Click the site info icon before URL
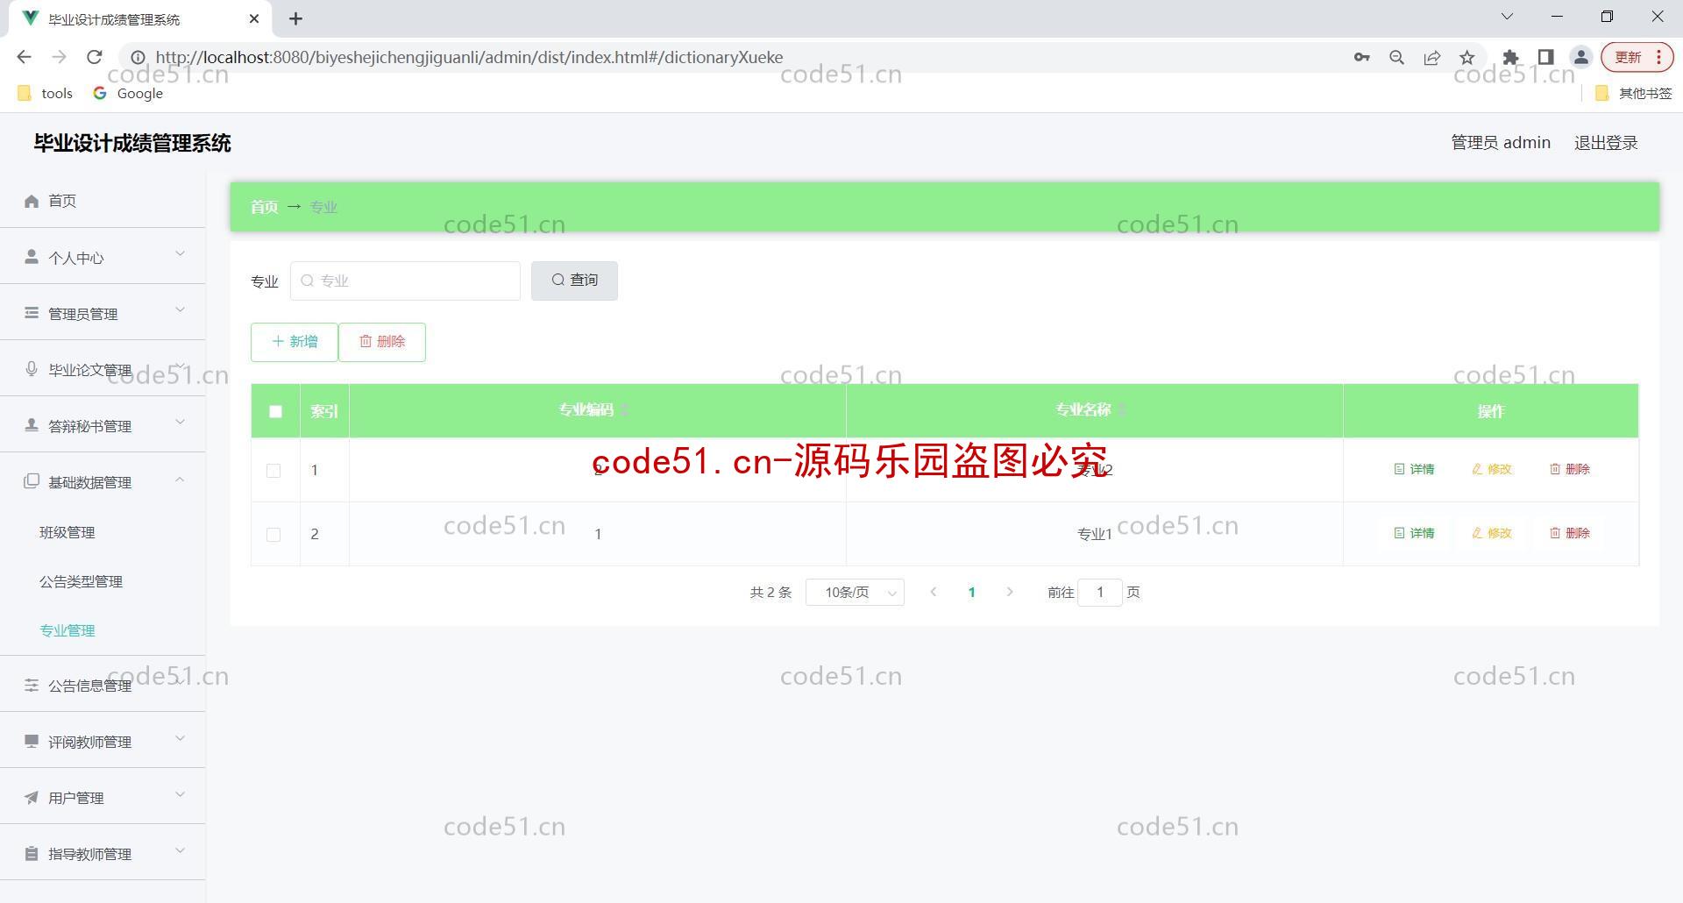 pyautogui.click(x=138, y=57)
